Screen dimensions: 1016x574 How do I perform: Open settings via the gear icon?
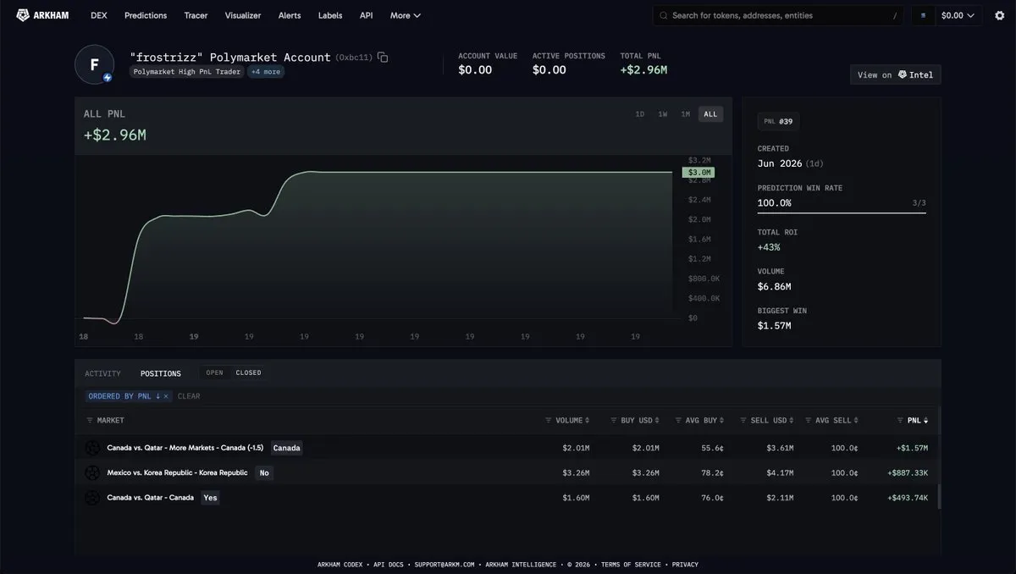click(x=999, y=15)
